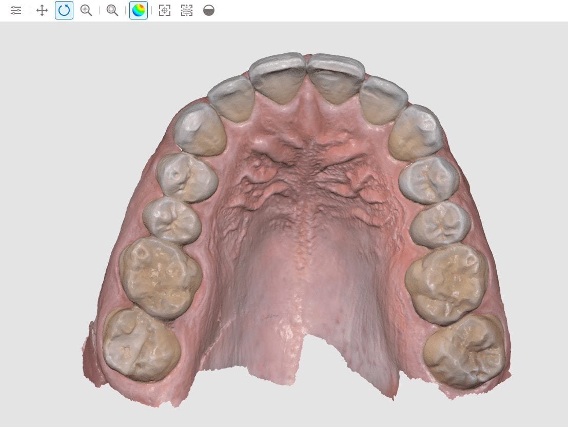
Task: Click the rearmost molar on image-right side
Action: coord(464,350)
